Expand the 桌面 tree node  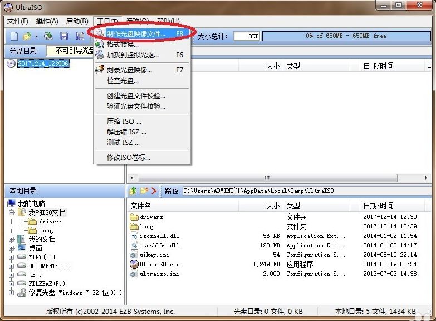tap(11, 248)
